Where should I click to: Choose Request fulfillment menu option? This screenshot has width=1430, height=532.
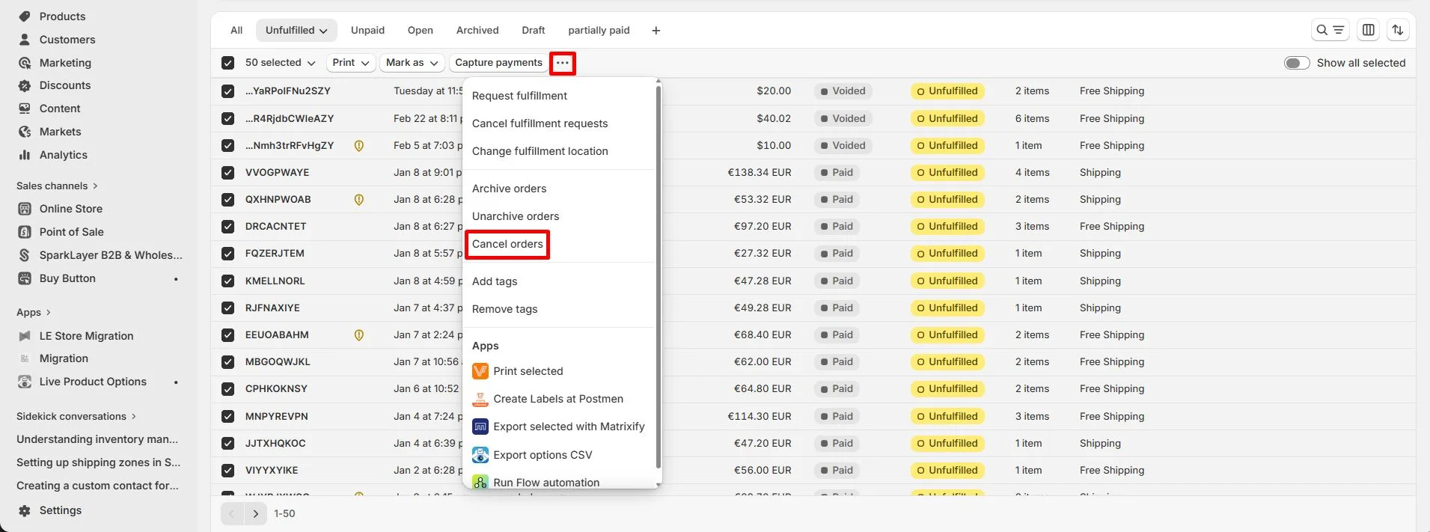(519, 96)
